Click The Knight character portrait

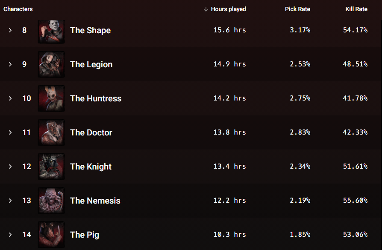[51, 167]
